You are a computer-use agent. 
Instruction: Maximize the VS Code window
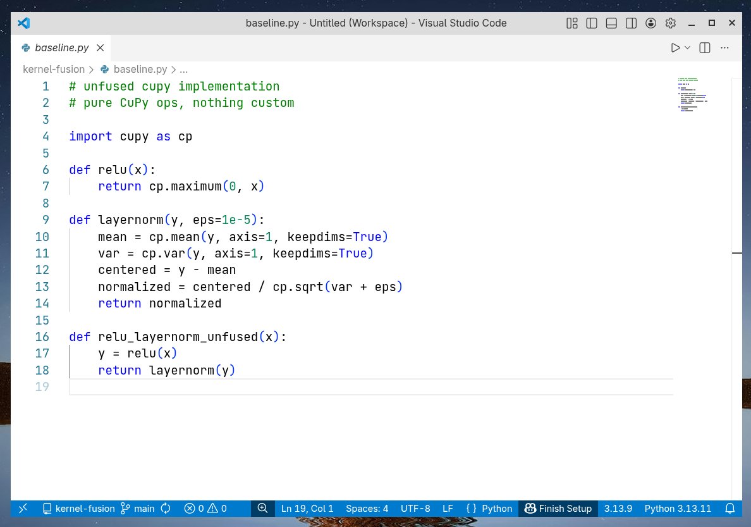[x=712, y=23]
